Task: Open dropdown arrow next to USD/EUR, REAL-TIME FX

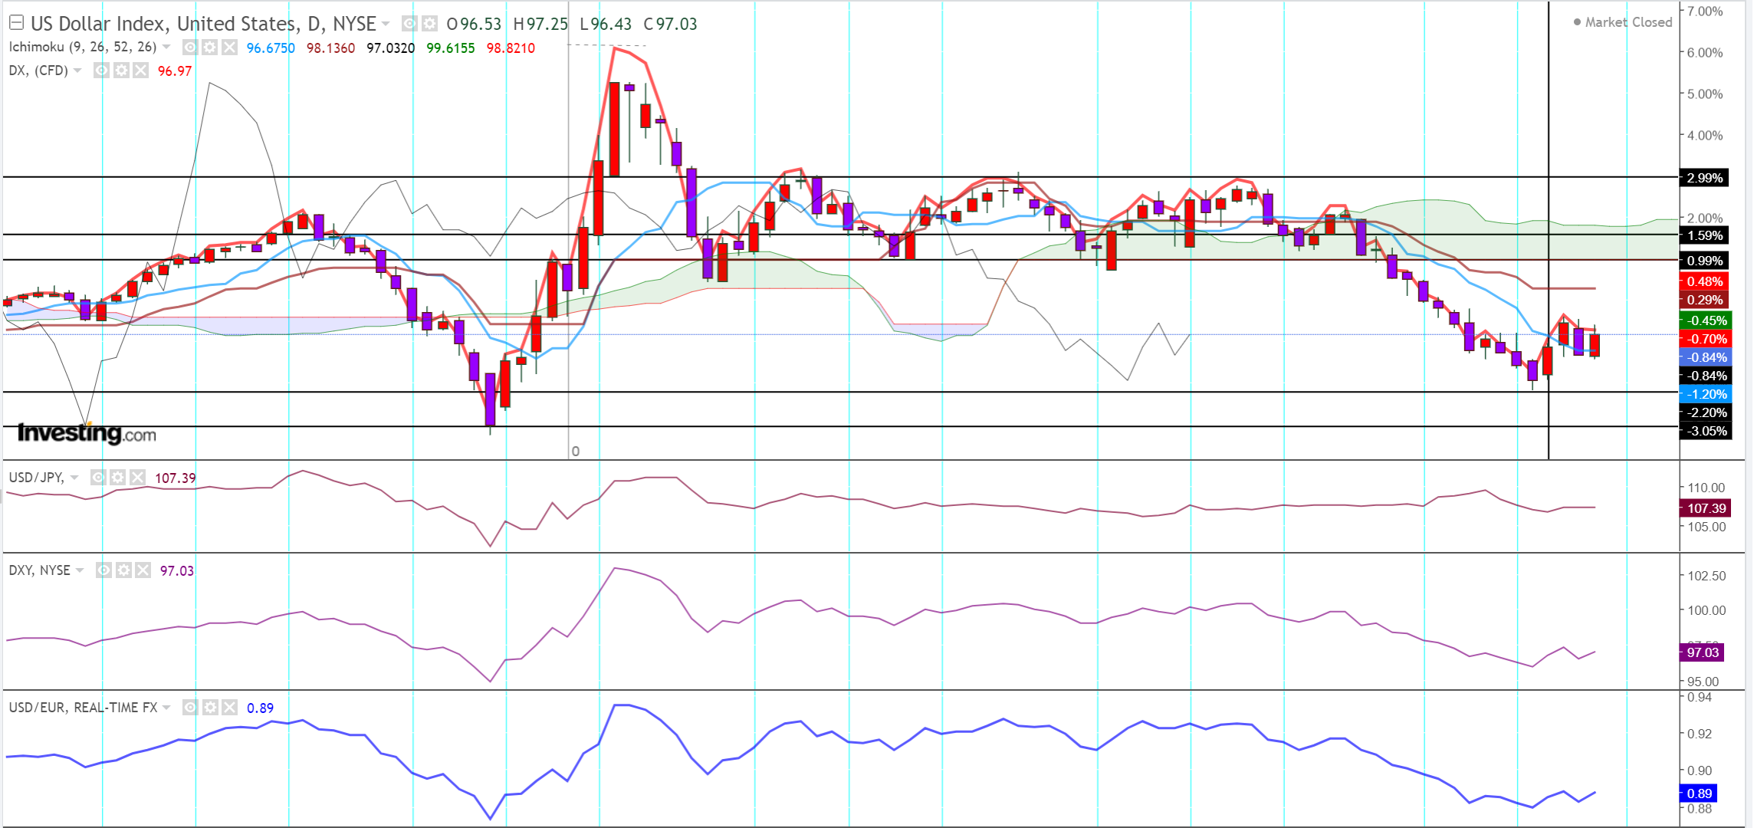Action: [166, 708]
